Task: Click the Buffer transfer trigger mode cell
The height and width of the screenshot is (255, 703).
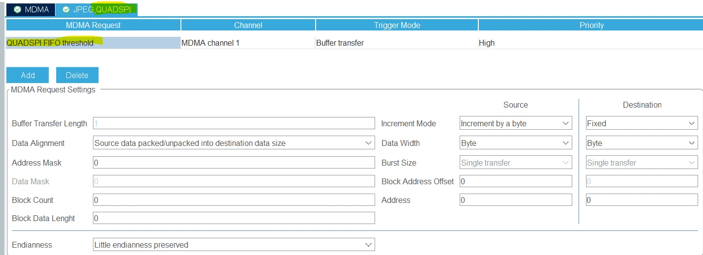Action: (x=397, y=43)
